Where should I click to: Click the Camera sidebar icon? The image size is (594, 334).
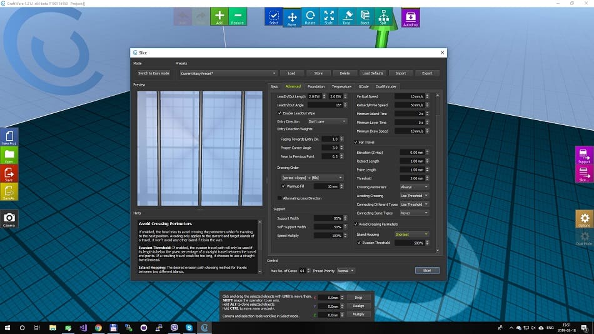[9, 219]
